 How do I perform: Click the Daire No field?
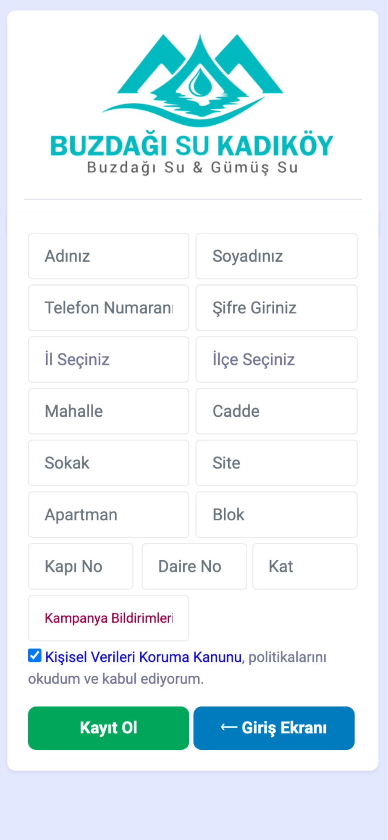point(194,567)
